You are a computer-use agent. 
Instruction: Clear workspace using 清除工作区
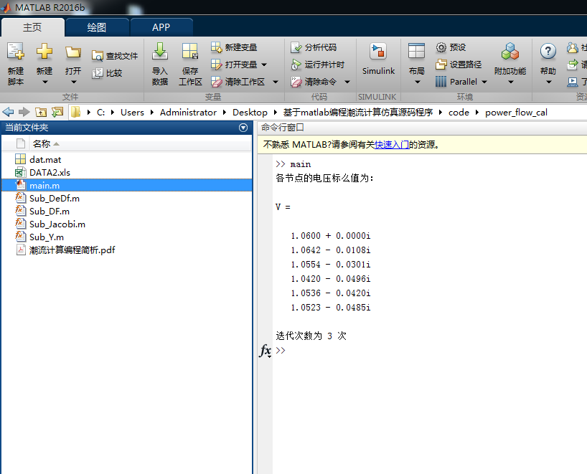coord(238,82)
